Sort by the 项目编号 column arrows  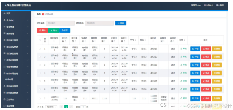click(54, 41)
